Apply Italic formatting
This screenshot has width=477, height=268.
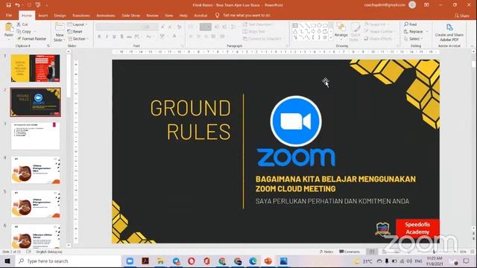coord(107,36)
